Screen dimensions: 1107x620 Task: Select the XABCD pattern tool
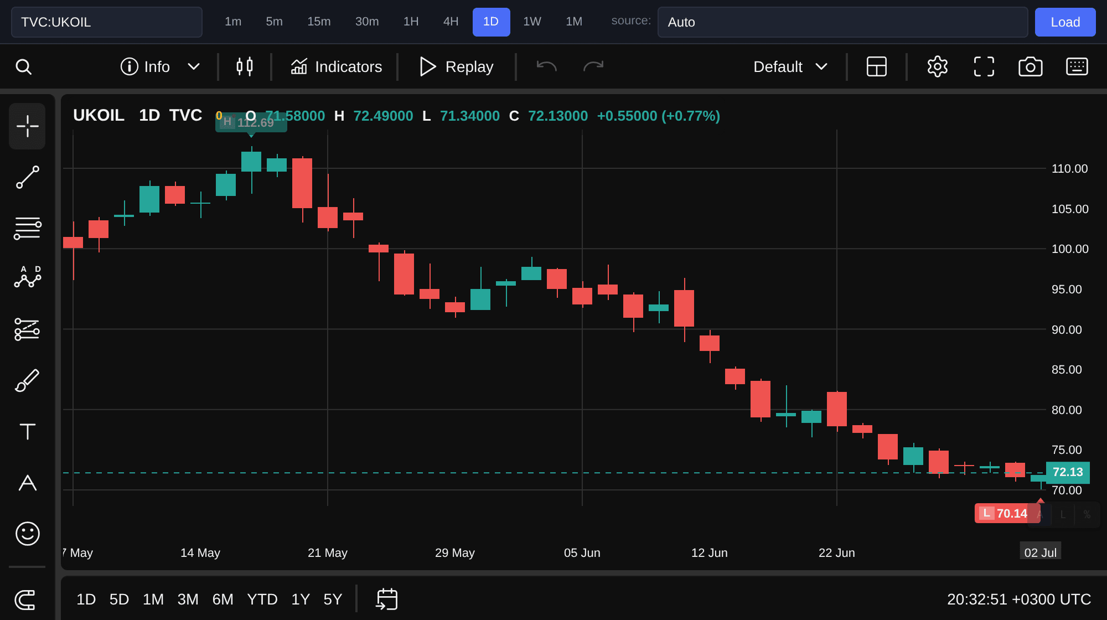point(27,277)
